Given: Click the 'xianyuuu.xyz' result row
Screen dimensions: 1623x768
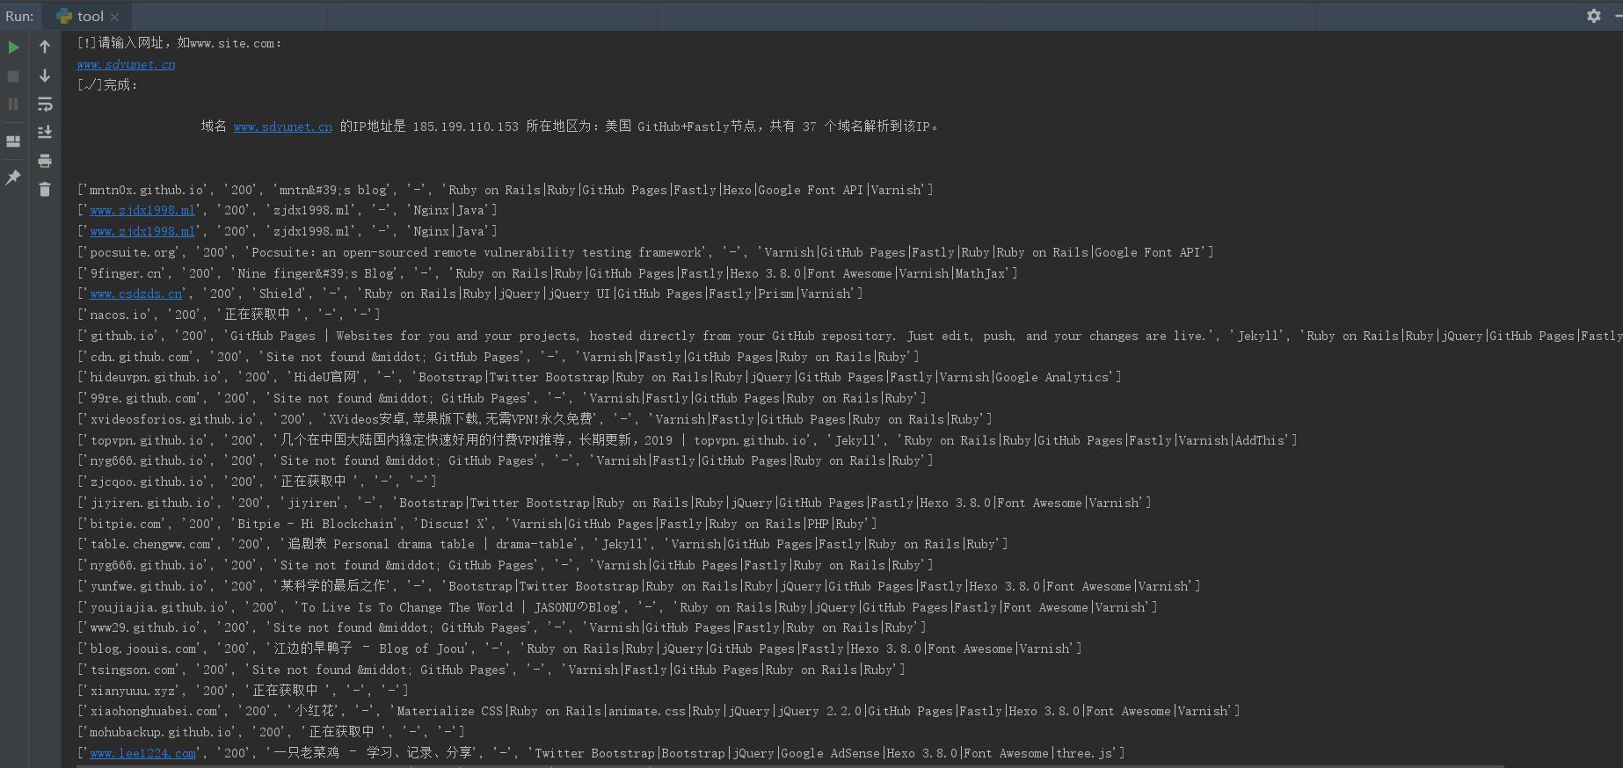Looking at the screenshot, I should click(x=243, y=691).
